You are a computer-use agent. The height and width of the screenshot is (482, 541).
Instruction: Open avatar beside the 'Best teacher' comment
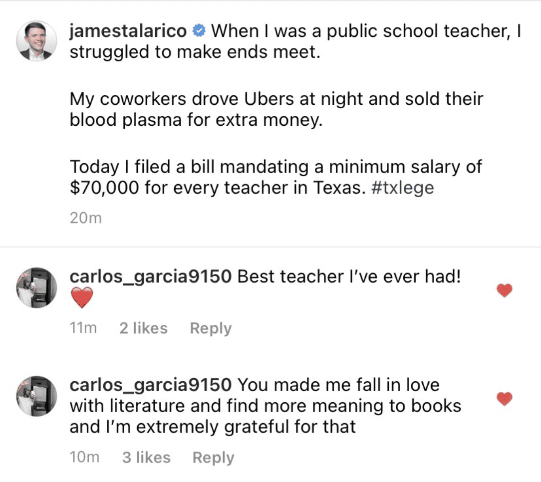[x=37, y=288]
